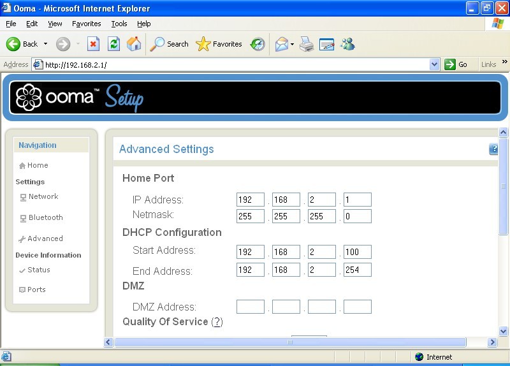Screen dimensions: 510x366
Task: Click the first DMZ Address octet field
Action: click(x=250, y=307)
